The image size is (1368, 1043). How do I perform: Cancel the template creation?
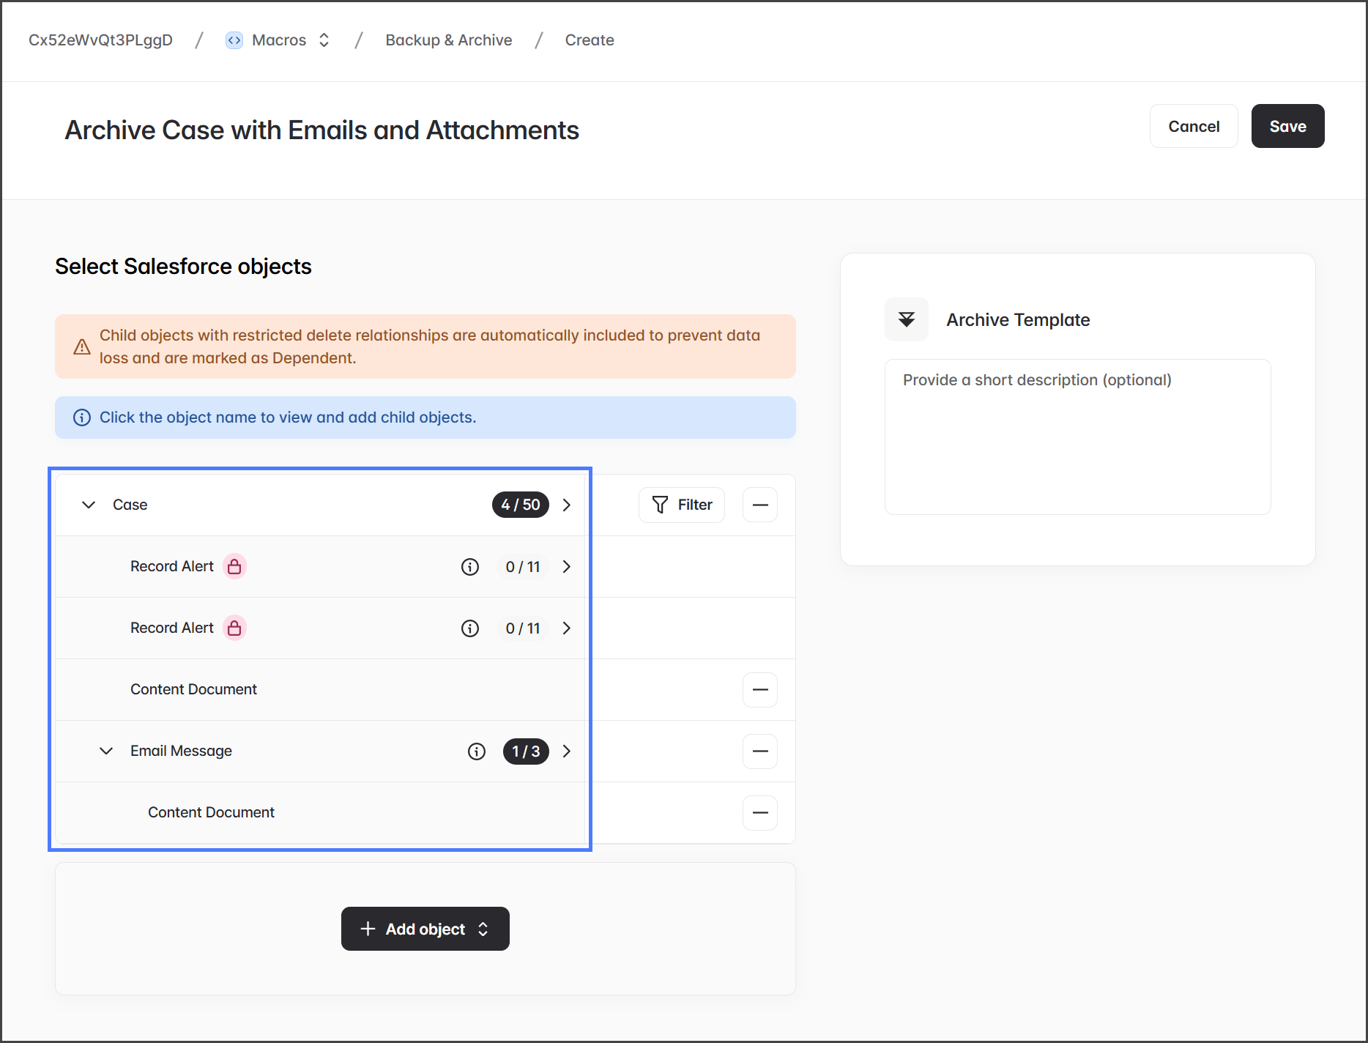(x=1193, y=126)
